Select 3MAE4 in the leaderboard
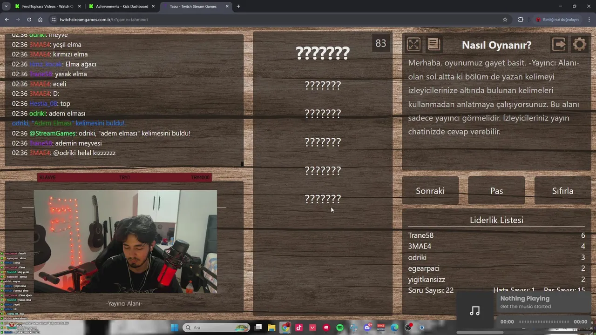This screenshot has height=335, width=596. click(x=420, y=246)
